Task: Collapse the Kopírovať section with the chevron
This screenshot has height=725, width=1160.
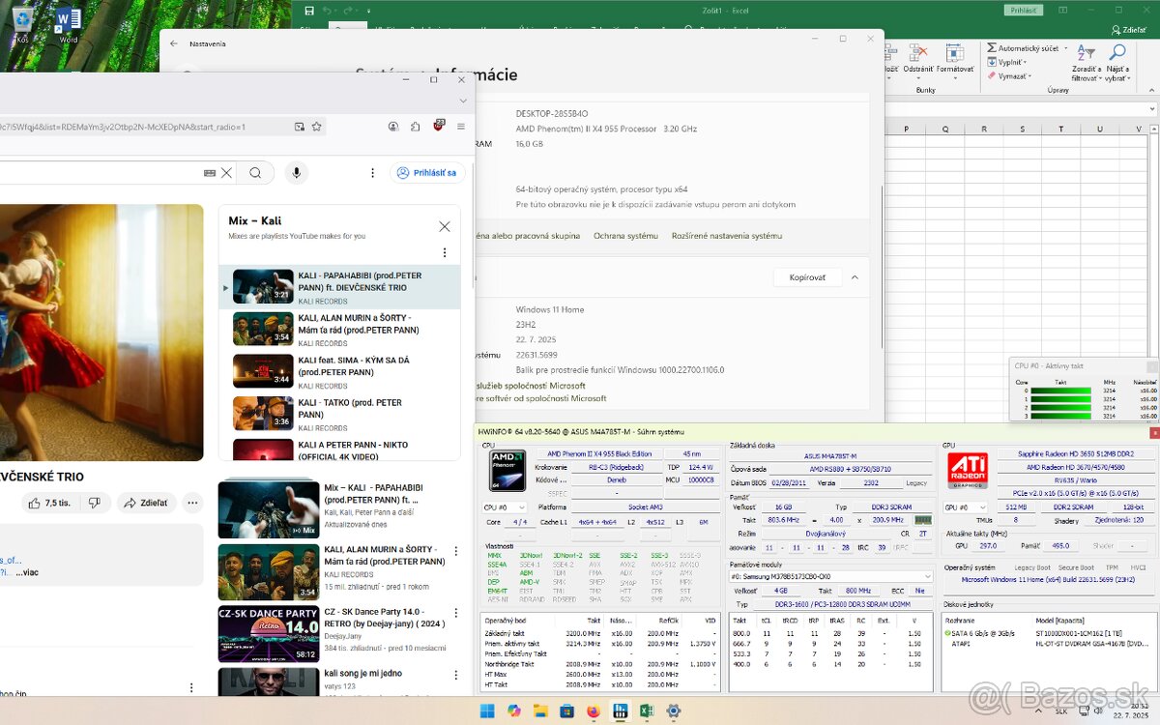Action: pyautogui.click(x=855, y=277)
